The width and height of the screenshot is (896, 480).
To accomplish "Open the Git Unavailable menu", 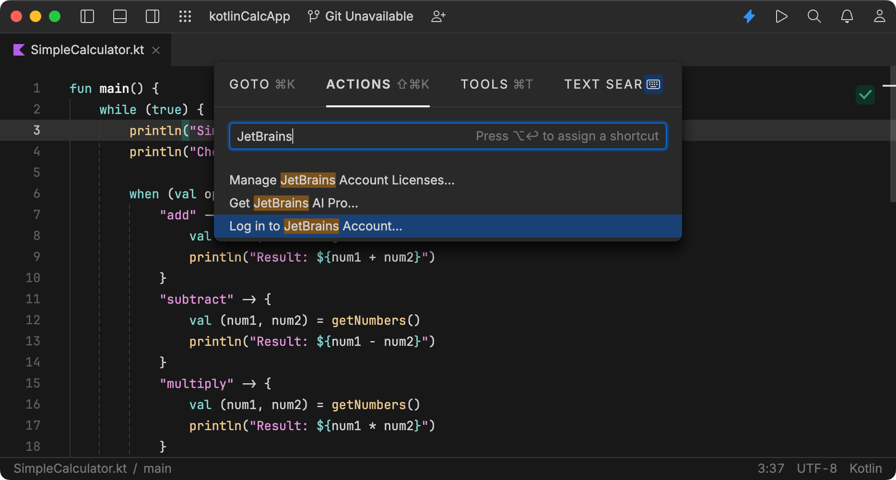I will tap(360, 16).
